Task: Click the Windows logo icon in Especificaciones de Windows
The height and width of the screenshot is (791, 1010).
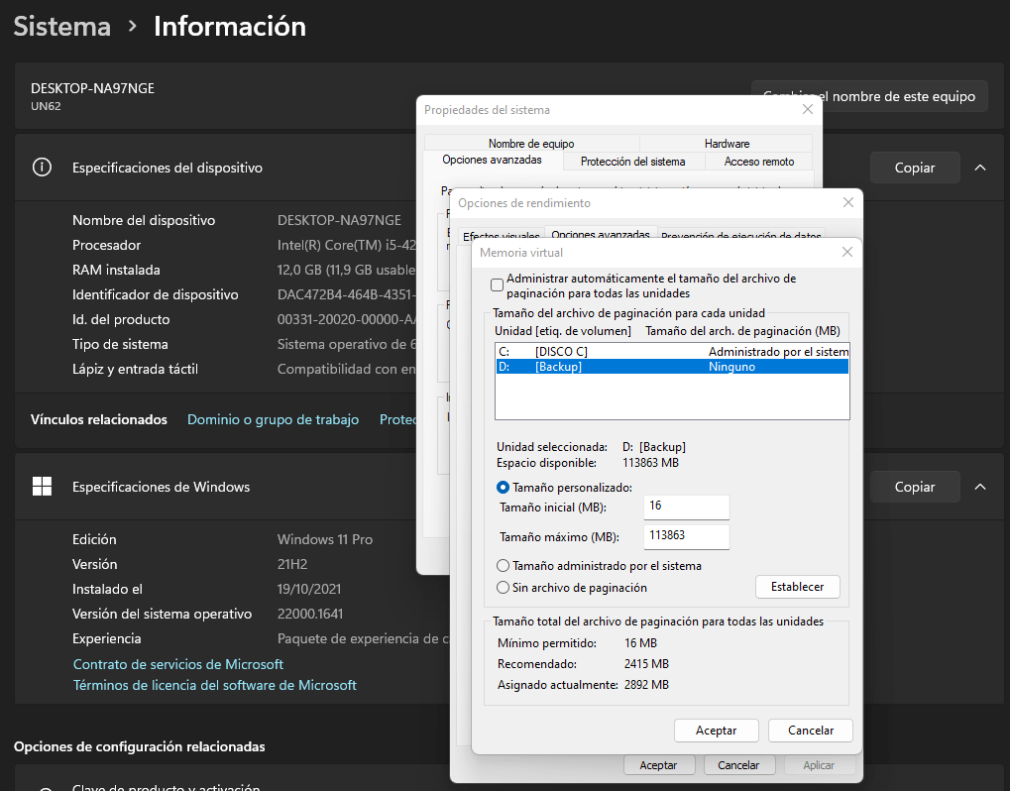Action: 42,487
